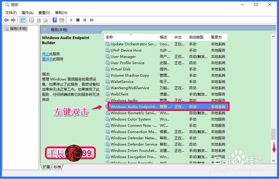279x179 pixels.
Task: Click gear icon beside WanNengWuBiService
Action: click(x=107, y=88)
